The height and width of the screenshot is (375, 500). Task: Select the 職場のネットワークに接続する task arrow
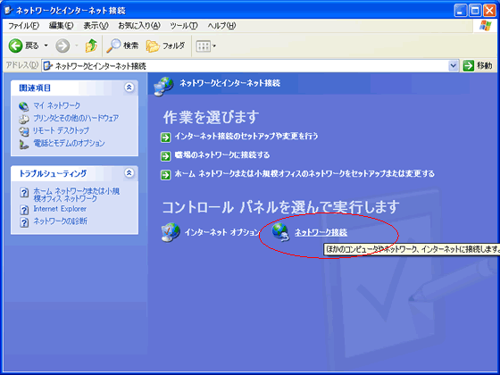[165, 156]
